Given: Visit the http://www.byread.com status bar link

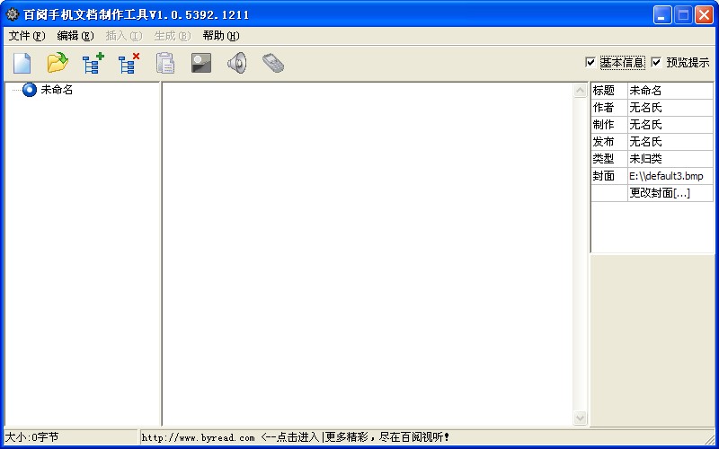Looking at the screenshot, I should 198,437.
